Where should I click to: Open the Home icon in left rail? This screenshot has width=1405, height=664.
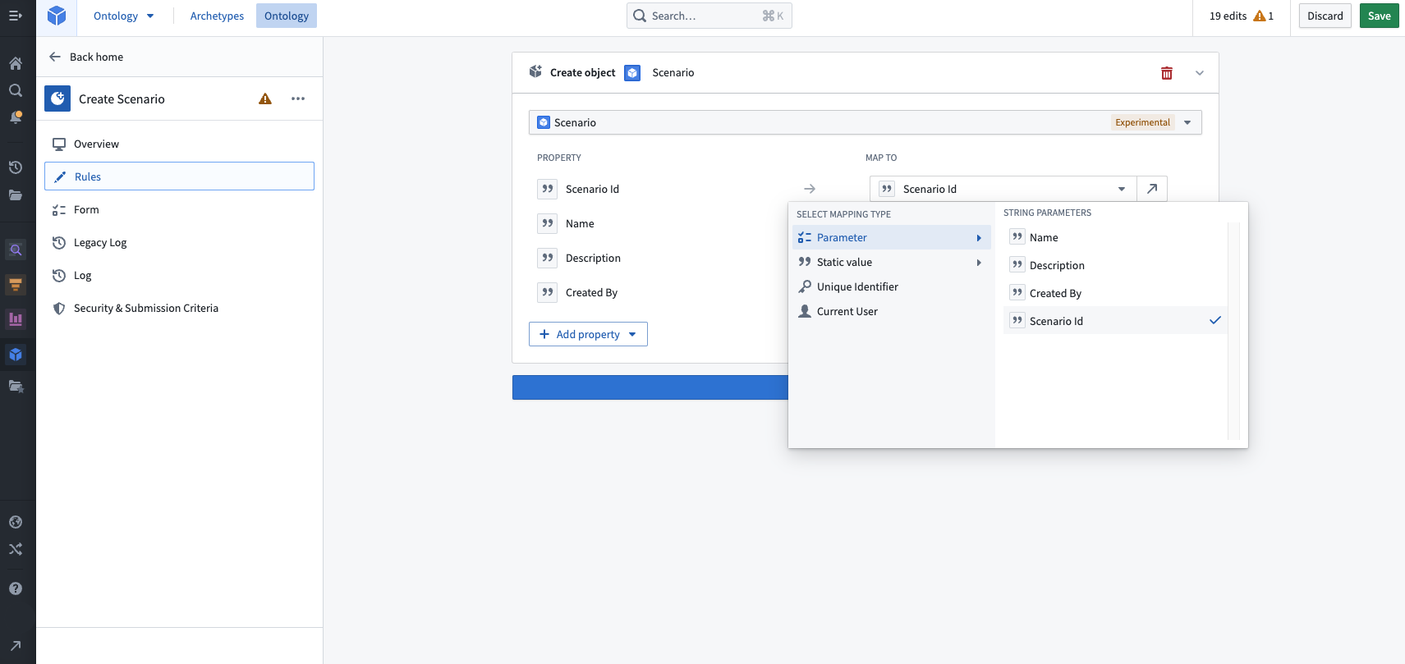point(16,63)
